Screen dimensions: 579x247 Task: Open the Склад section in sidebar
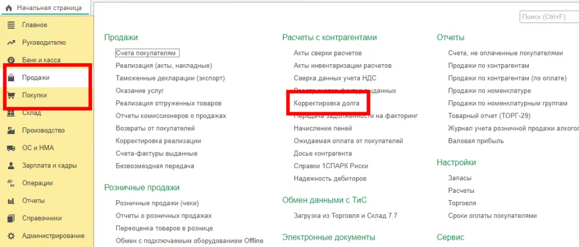(32, 113)
